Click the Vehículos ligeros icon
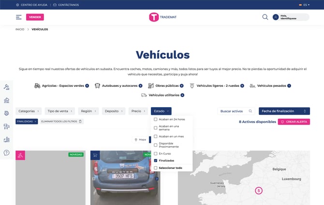This screenshot has height=205, width=324. click(x=192, y=86)
